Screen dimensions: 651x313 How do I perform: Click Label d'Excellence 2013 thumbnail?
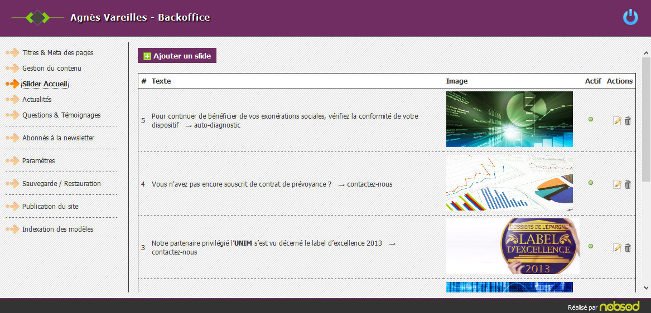(513, 246)
